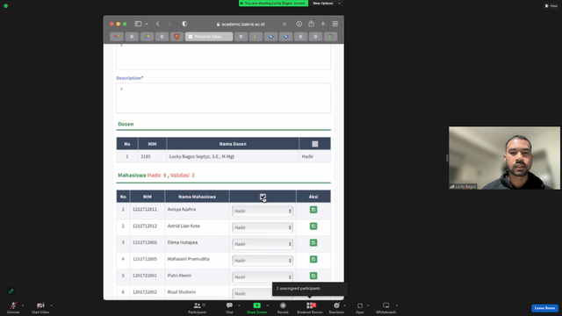Unmute the microphone in Zoom
Screen dimensions: 562x316
(x=13, y=307)
